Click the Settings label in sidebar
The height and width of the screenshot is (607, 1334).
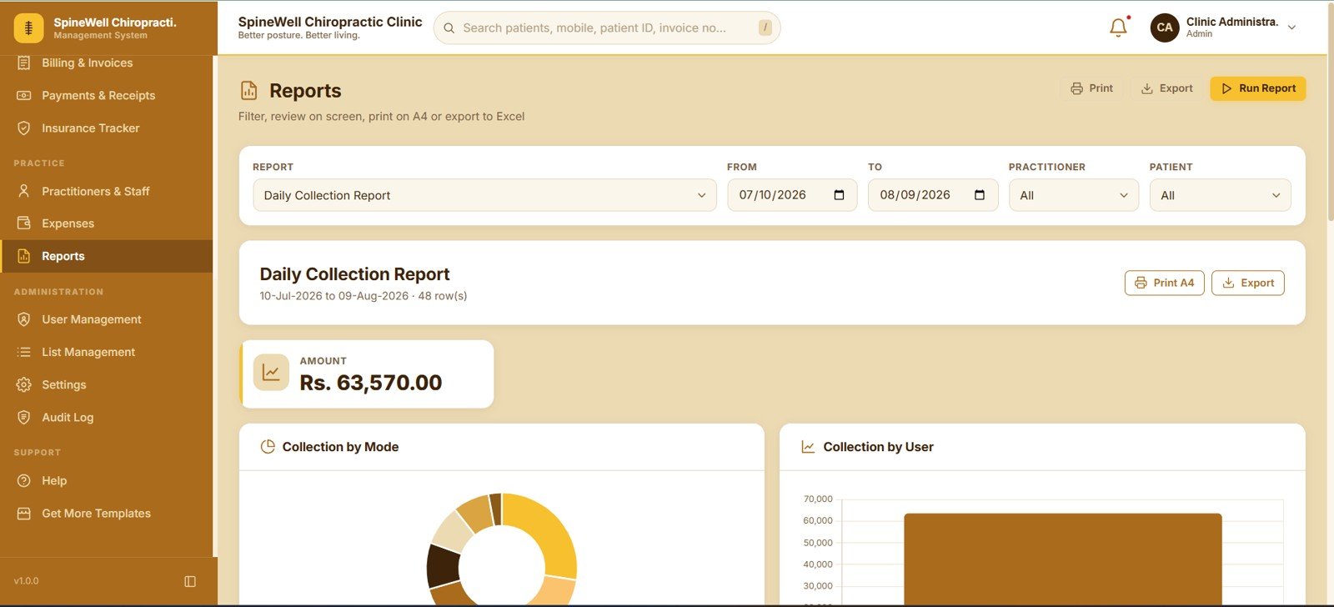pos(64,384)
